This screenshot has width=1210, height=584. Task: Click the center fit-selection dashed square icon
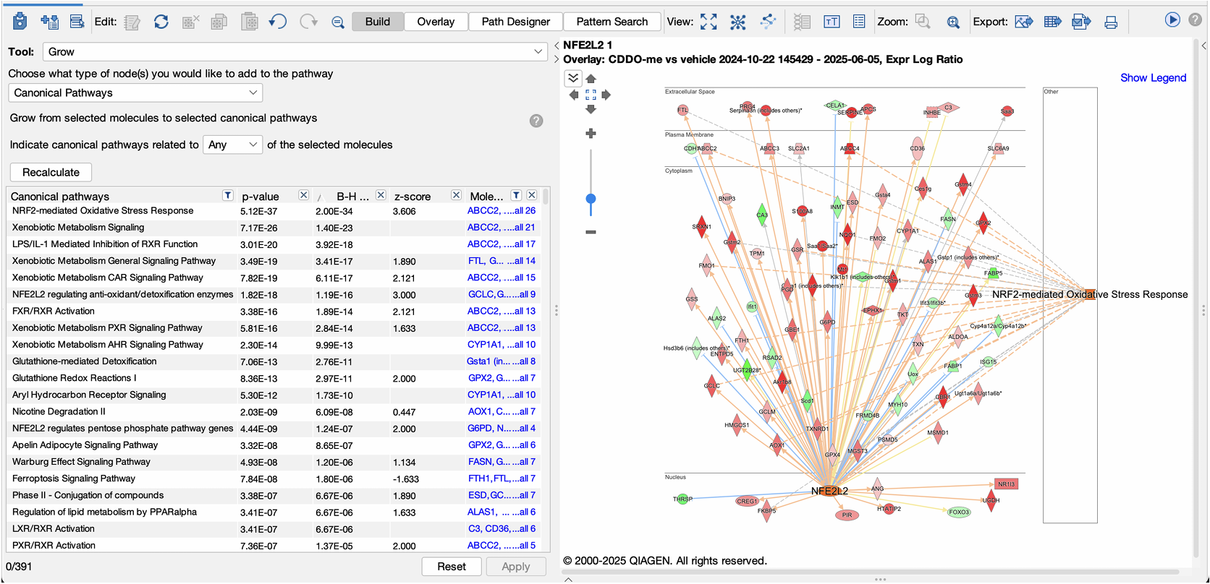tap(591, 95)
